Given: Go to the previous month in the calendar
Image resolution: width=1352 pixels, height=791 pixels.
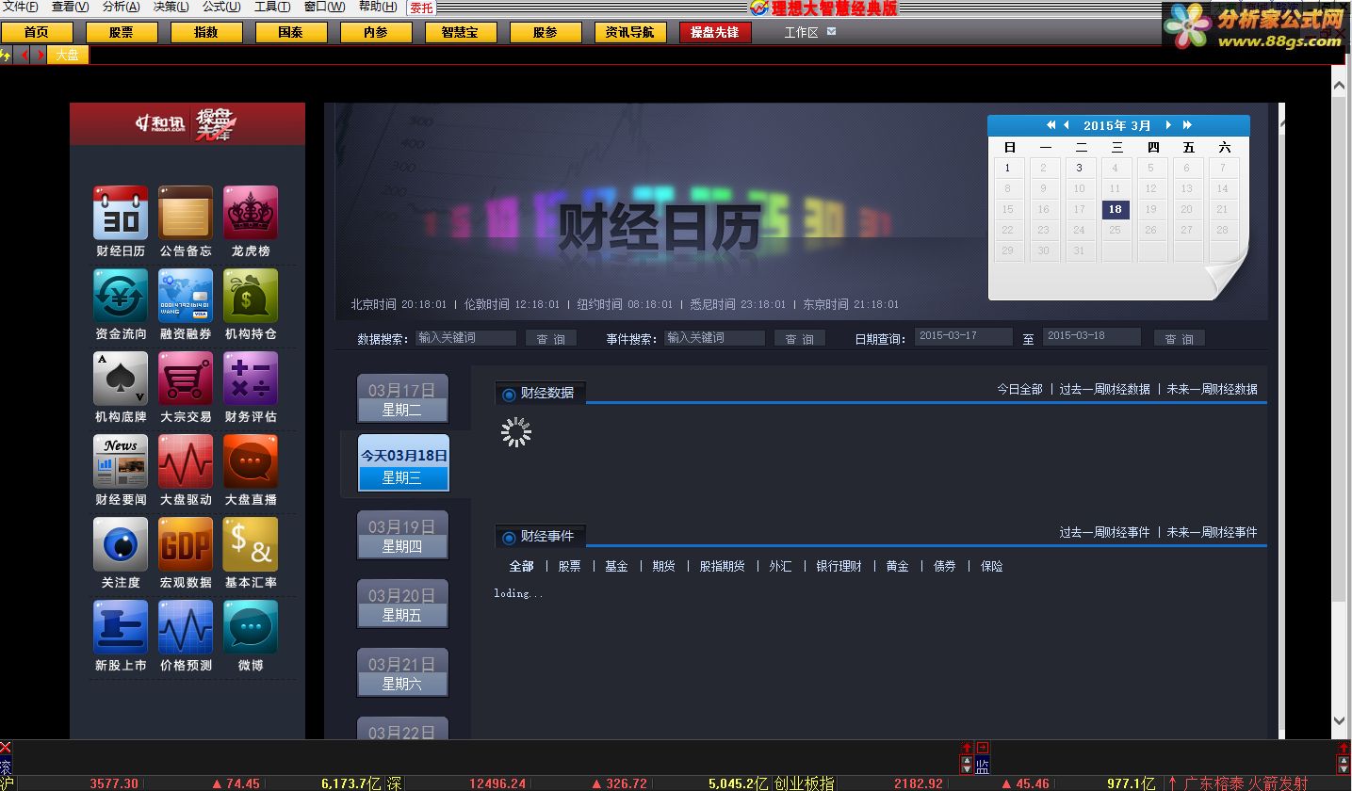Looking at the screenshot, I should point(1067,125).
